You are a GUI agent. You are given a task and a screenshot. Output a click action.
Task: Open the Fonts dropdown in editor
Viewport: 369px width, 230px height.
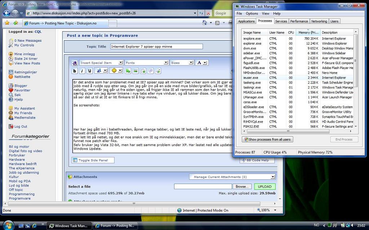point(147,63)
